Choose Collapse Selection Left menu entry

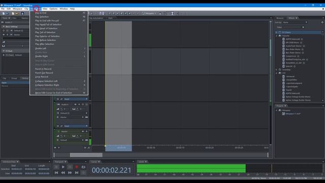tap(59, 81)
